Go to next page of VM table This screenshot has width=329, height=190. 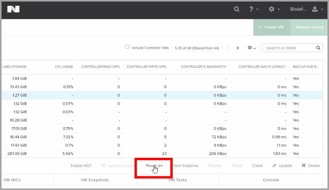click(238, 48)
